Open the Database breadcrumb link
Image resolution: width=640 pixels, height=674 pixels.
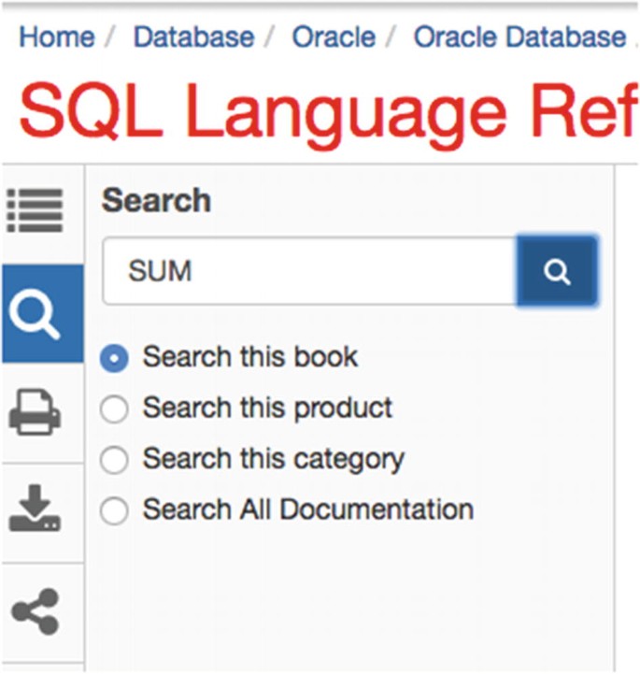193,37
